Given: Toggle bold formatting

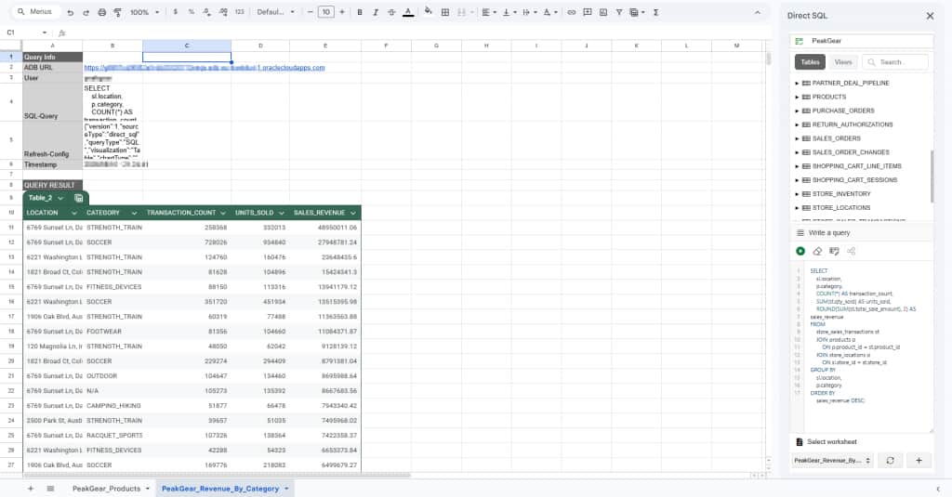Looking at the screenshot, I should coord(360,12).
